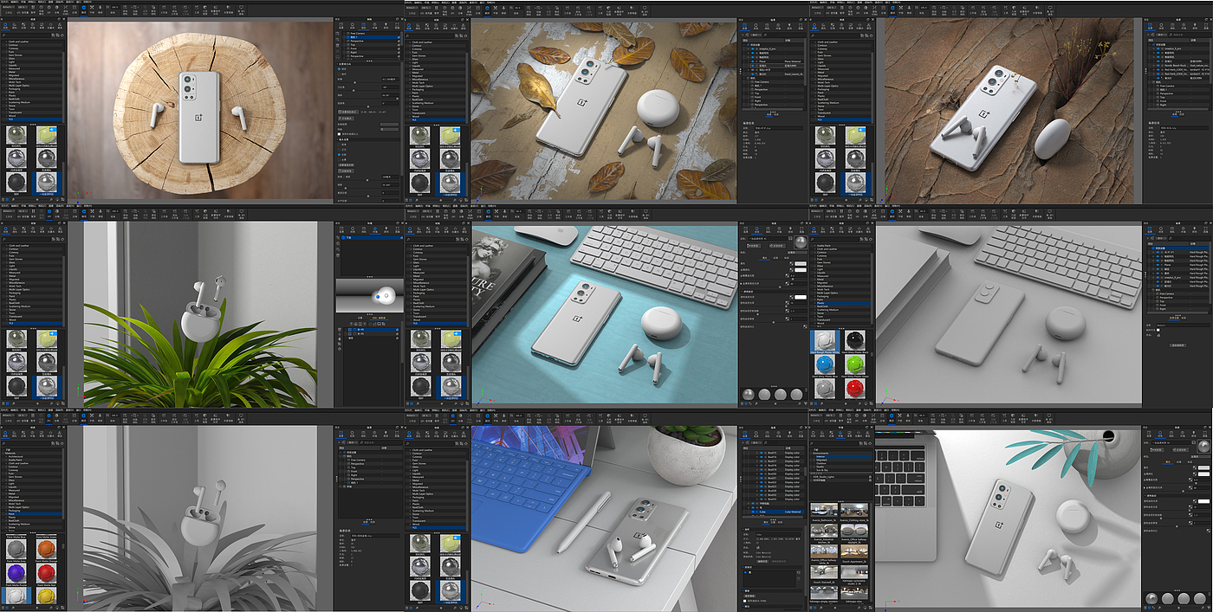The height and width of the screenshot is (612, 1213).
Task: Select first position-mode radio button, wood stump window
Action: 339,69
